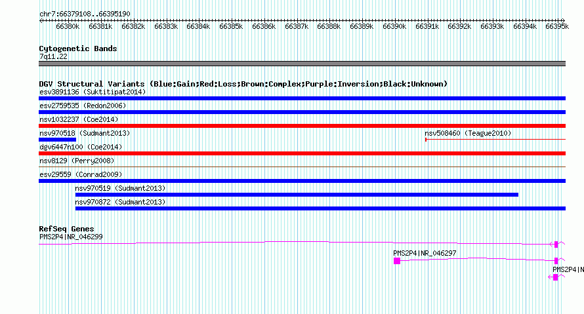Click the 7q11.22 band label
Viewport: 584px width, 314px height.
click(53, 56)
